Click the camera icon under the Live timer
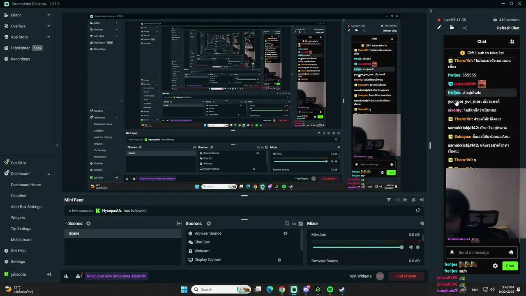This screenshot has width=526, height=296. [452, 28]
